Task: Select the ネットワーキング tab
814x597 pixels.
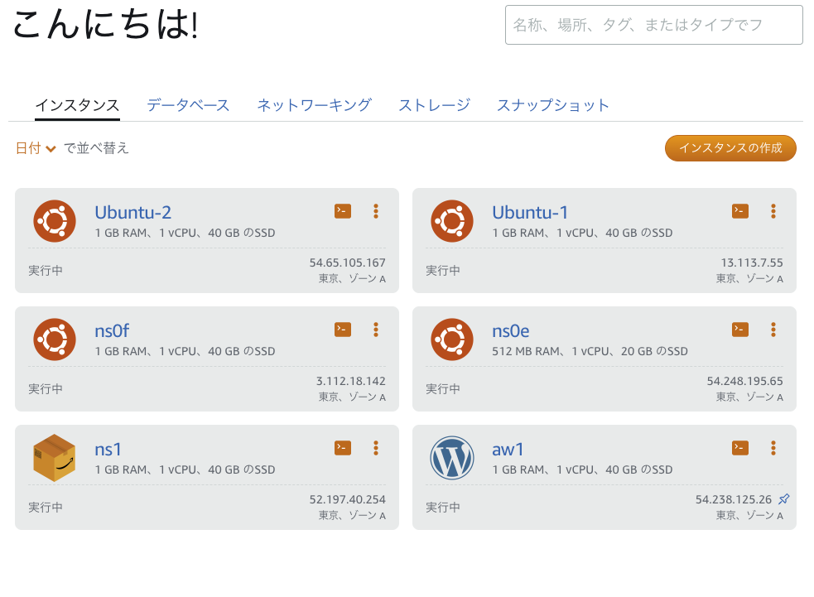Action: [314, 105]
